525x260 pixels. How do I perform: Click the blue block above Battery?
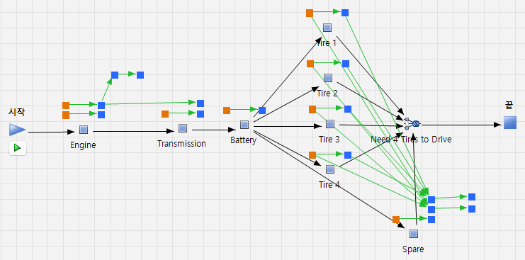click(x=262, y=110)
